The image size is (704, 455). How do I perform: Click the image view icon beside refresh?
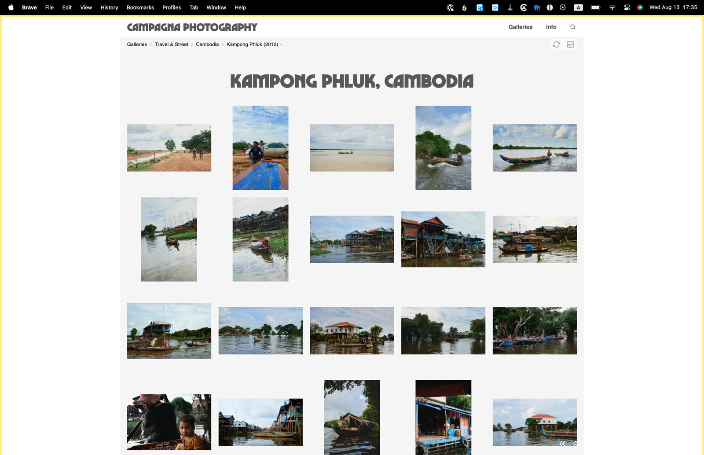570,44
